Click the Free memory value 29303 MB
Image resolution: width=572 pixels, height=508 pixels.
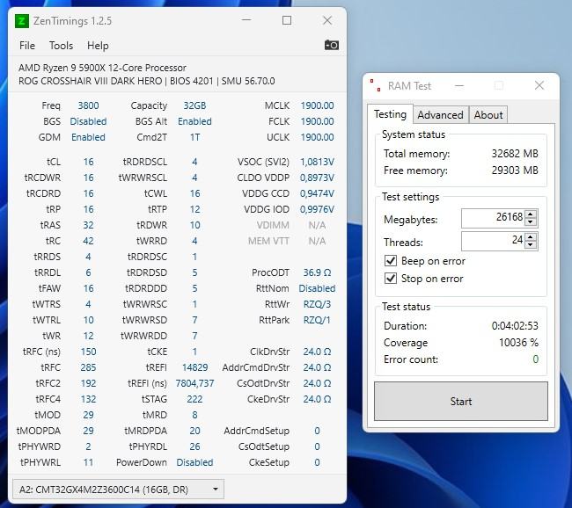pyautogui.click(x=515, y=171)
